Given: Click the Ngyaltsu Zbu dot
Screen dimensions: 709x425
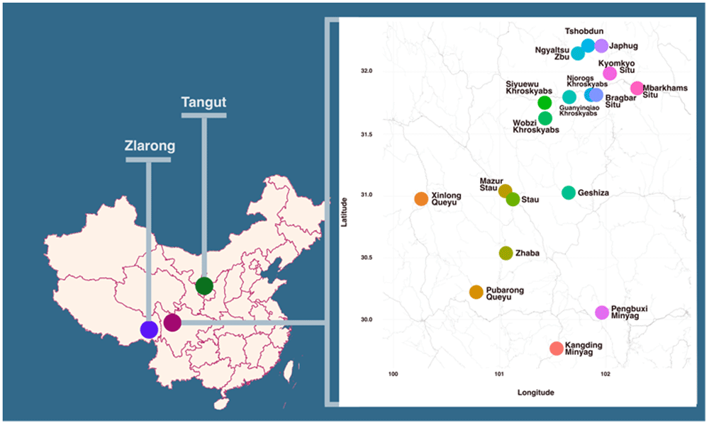Looking at the screenshot, I should (578, 53).
